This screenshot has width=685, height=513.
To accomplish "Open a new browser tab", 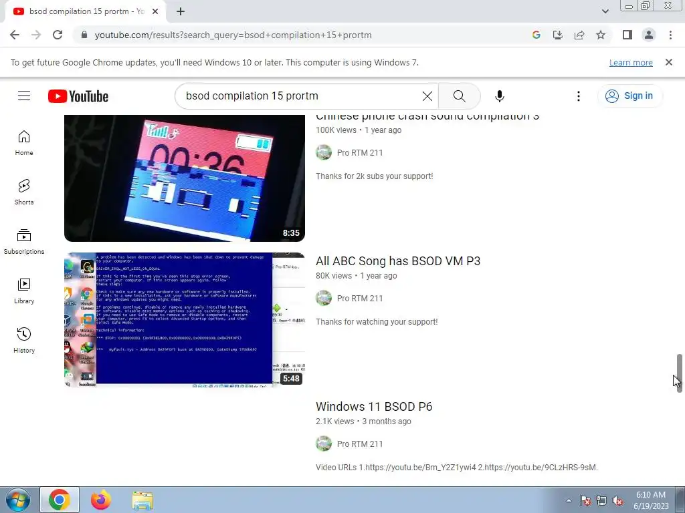I will (x=181, y=11).
